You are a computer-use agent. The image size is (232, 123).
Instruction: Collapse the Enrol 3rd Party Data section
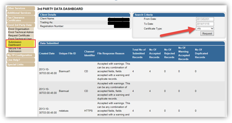tap(21, 25)
